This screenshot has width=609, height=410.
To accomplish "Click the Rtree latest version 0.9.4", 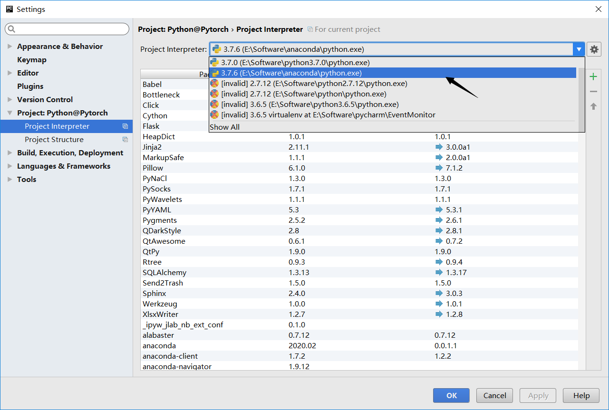I will (x=454, y=262).
